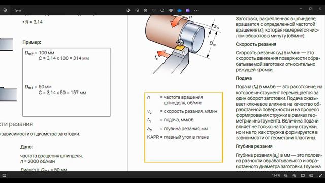Click the text 'π = 3,14'
This screenshot has height=183, width=325.
tap(34, 22)
